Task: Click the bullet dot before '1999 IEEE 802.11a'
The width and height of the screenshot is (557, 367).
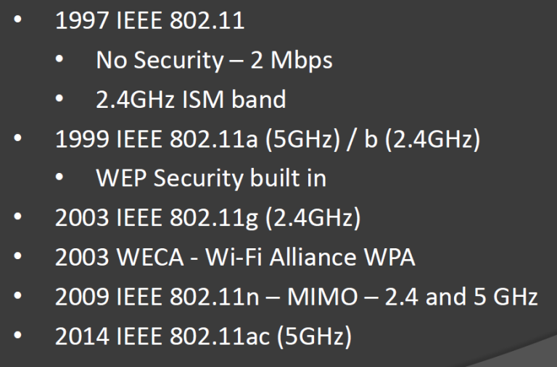Action: pyautogui.click(x=17, y=138)
